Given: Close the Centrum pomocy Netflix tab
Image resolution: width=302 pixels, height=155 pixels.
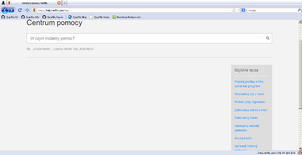Looking at the screenshot, I should [59, 3].
